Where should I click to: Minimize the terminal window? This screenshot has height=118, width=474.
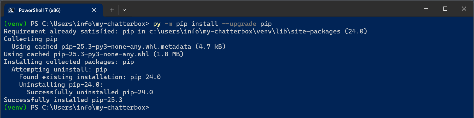(426, 9)
